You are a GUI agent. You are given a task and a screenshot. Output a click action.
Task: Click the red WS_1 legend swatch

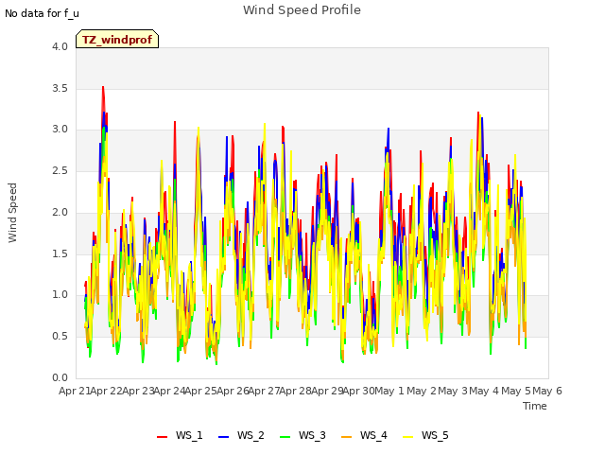162,437
